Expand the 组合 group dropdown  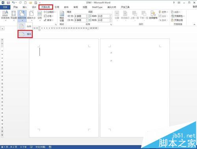[x=163, y=16]
